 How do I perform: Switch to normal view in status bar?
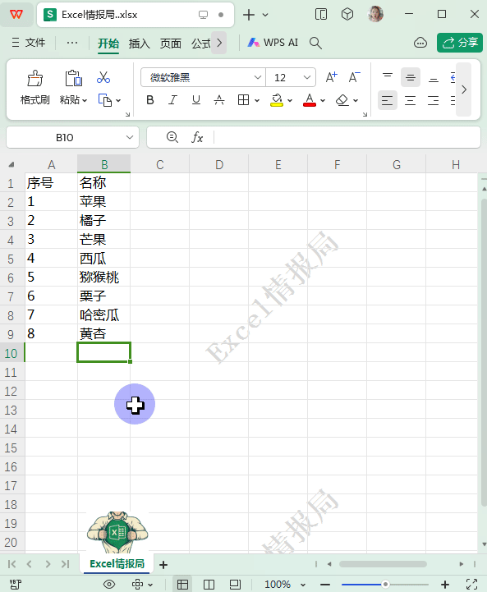(x=182, y=584)
